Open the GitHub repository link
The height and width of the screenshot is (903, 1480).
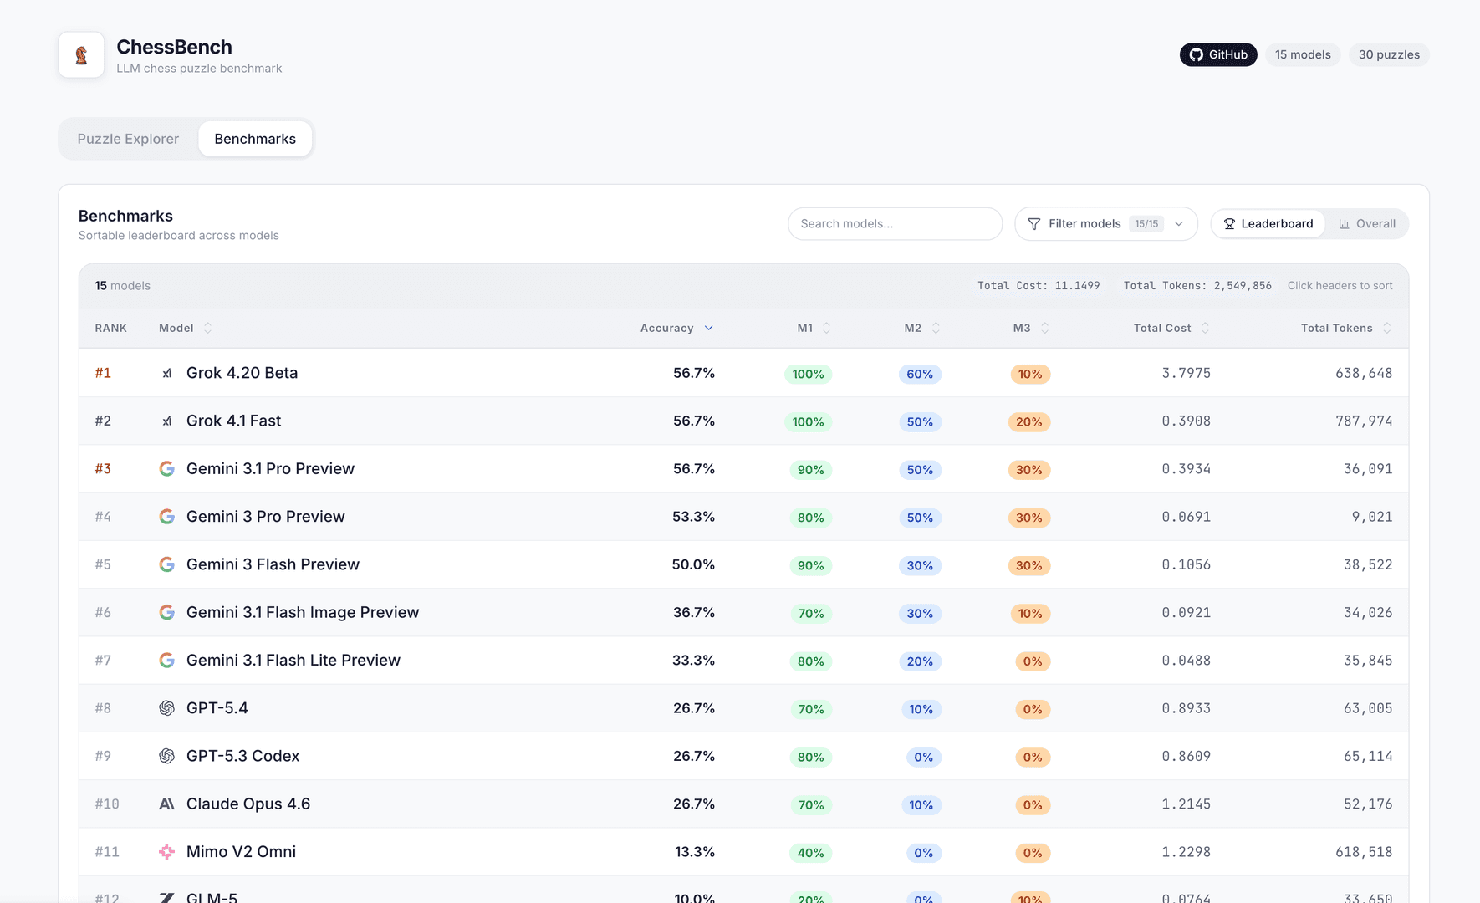pos(1217,54)
